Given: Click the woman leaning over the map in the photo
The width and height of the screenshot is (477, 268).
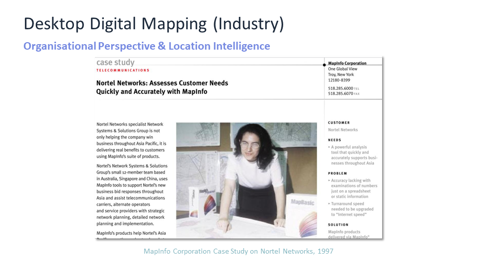Looking at the screenshot, I should (252, 179).
